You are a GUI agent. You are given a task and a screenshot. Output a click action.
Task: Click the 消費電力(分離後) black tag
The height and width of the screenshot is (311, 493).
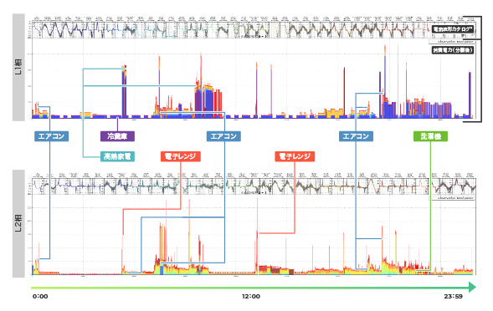point(453,49)
